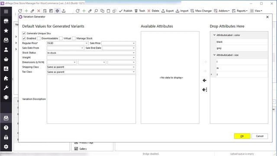
Task: Open Gallery in the background panel
Action: [81, 149]
